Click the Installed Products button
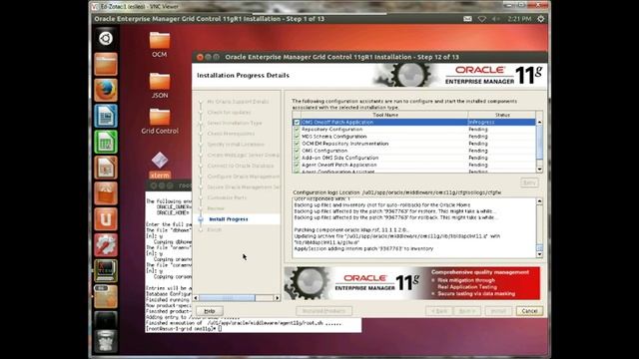 [323, 311]
